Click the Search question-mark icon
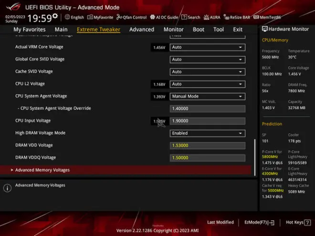This screenshot has height=236, width=315. (184, 17)
